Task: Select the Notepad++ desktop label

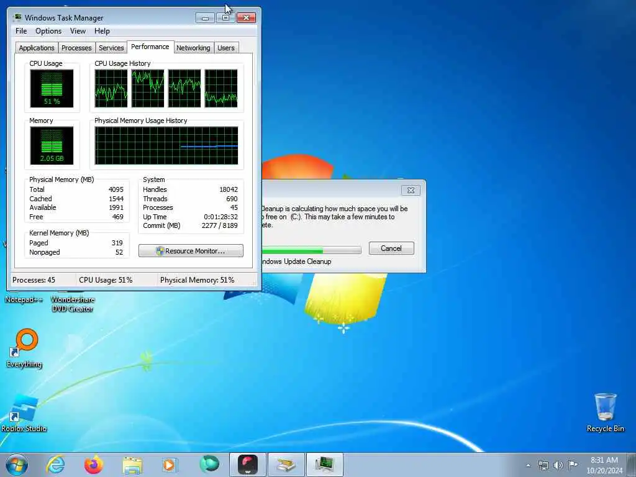Action: pos(24,300)
